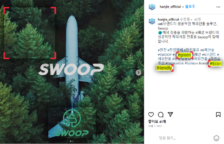Viewport: 224px width, 144px height.
Task: Open comments via speech bubble icon
Action: (x=161, y=115)
